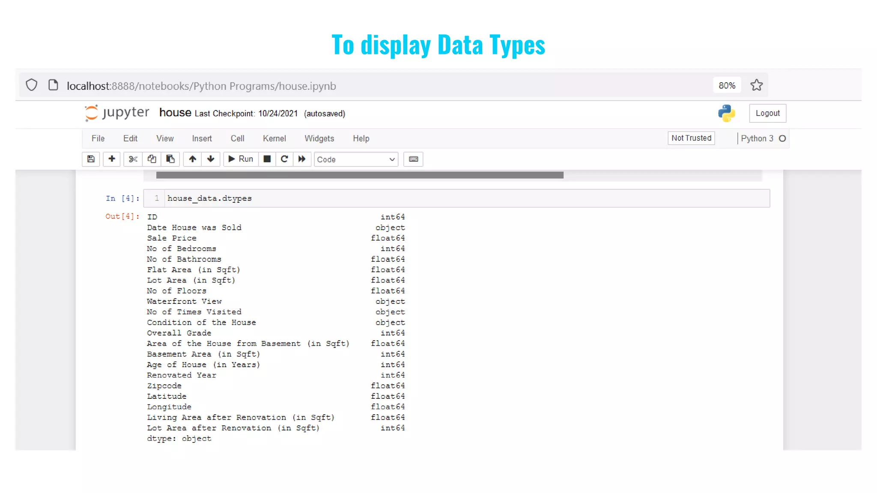This screenshot has width=877, height=493.
Task: Click 'Age of House (in Years)' row
Action: coord(276,365)
